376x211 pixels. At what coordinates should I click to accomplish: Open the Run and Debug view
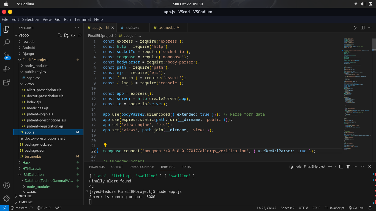click(x=7, y=69)
